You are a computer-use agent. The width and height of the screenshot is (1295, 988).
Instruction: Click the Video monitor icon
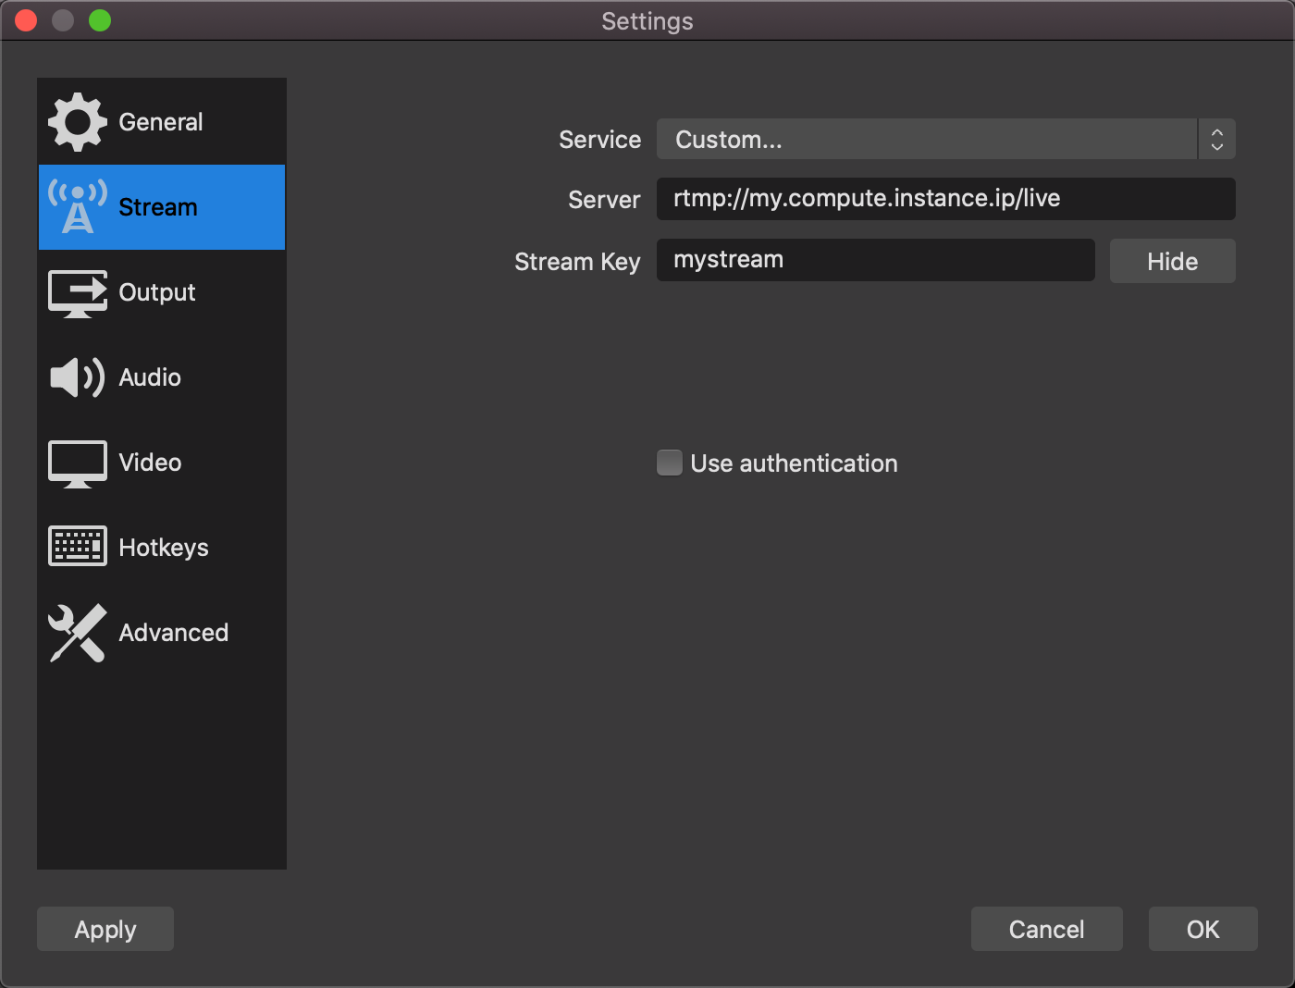tap(77, 463)
